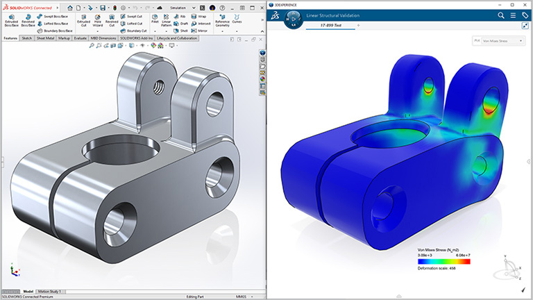Open the Hole Wizard tool
Screen dimensions: 533x300
(98, 20)
